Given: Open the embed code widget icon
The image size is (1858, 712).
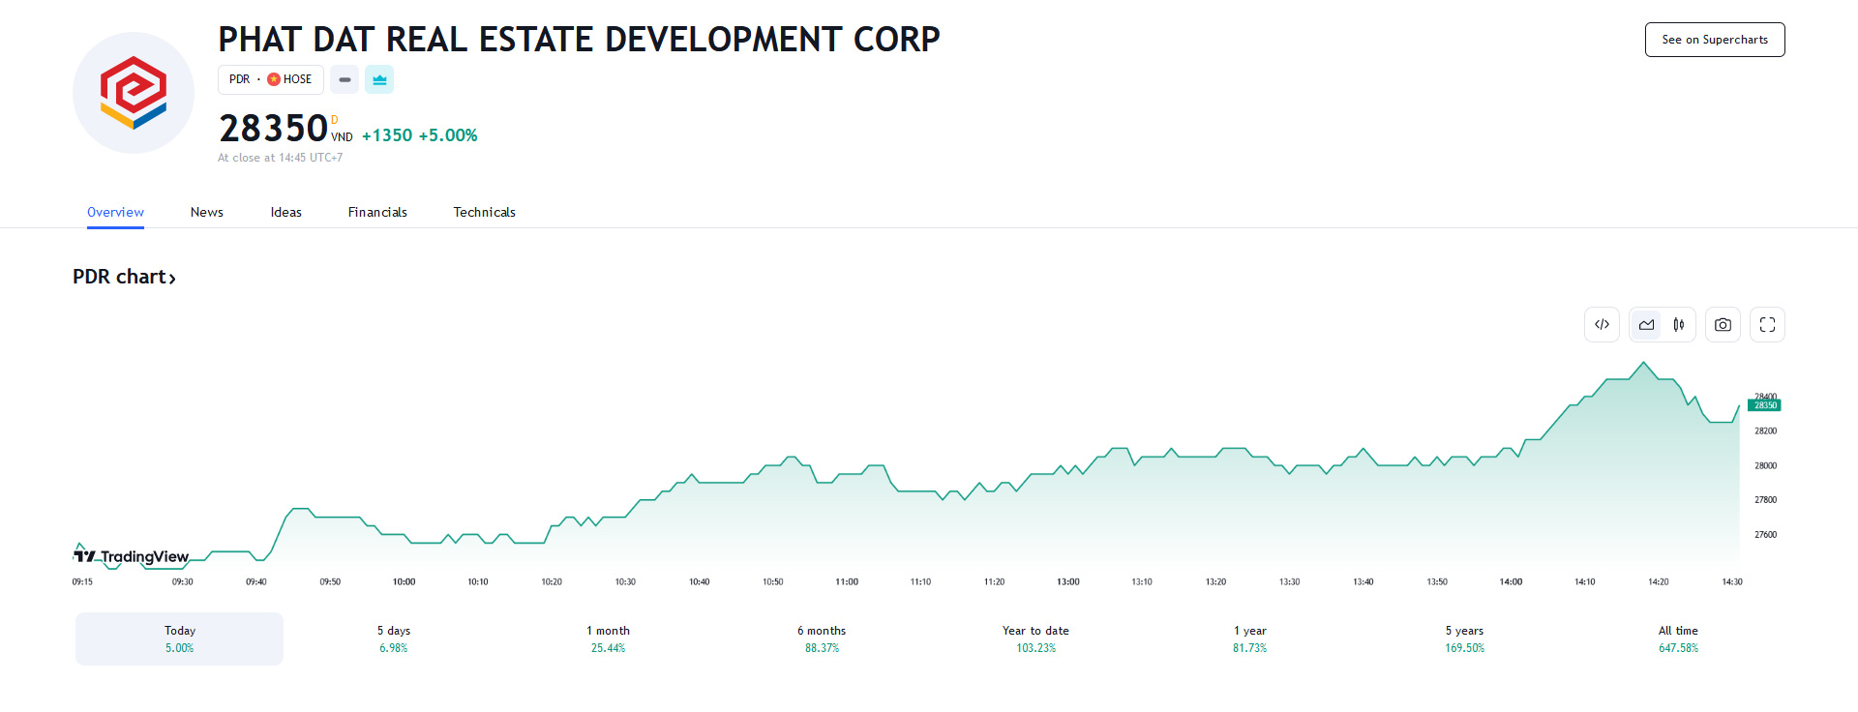Looking at the screenshot, I should tap(1602, 325).
